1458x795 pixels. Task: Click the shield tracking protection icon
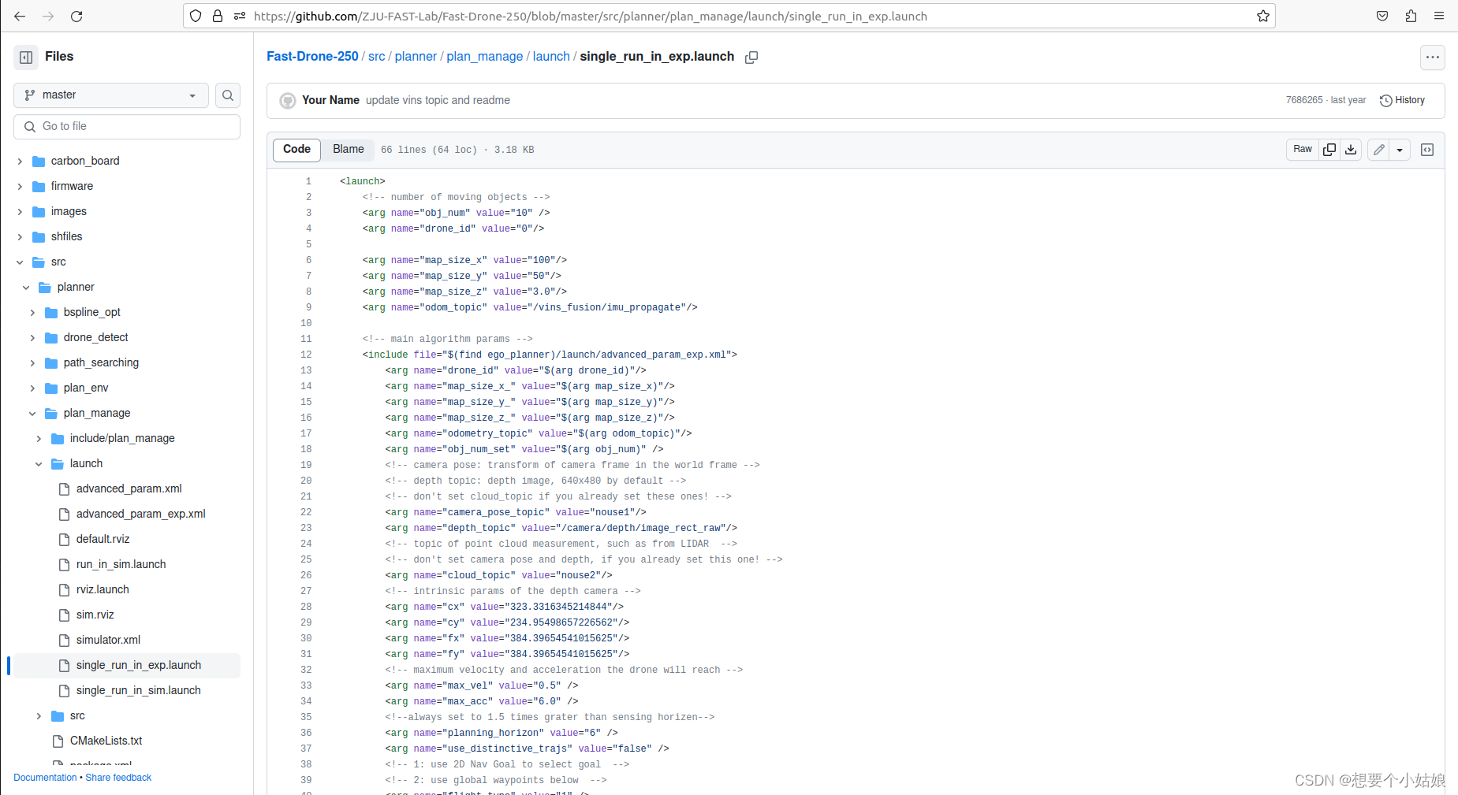(196, 16)
